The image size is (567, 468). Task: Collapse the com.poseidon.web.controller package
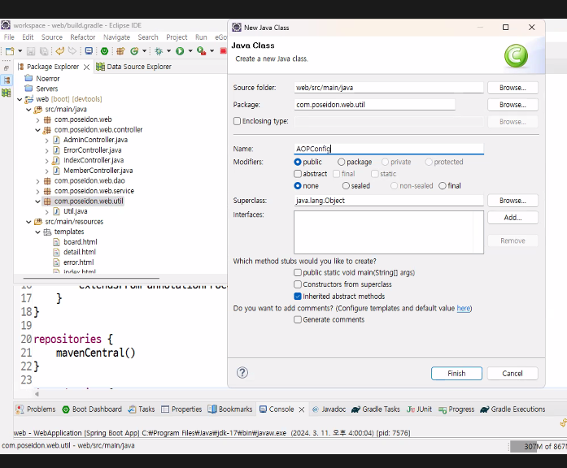(x=37, y=130)
